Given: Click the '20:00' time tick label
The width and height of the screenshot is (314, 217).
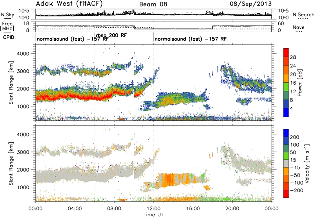Looking at the screenshot, I should (x=232, y=209).
